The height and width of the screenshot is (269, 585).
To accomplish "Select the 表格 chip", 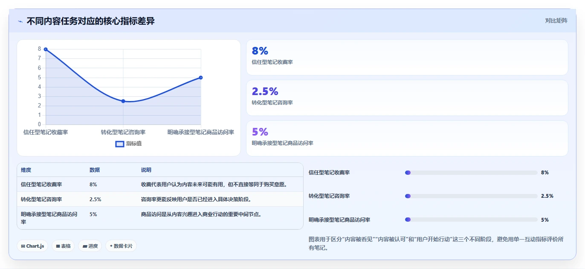I will 63,246.
